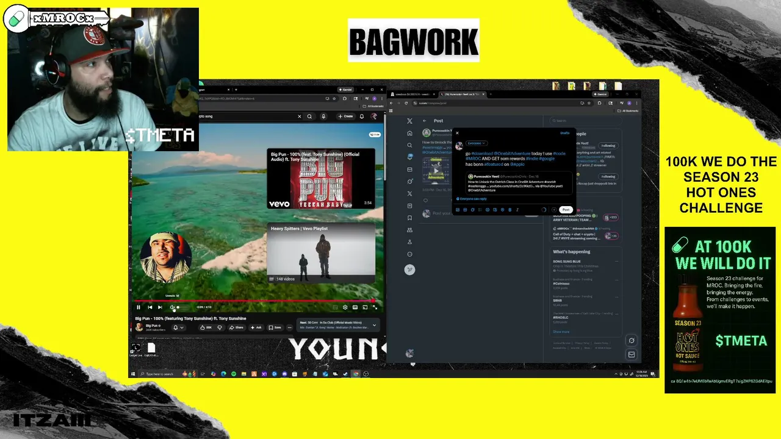The image size is (781, 439).
Task: Open YouTube notifications bell
Action: coord(362,116)
